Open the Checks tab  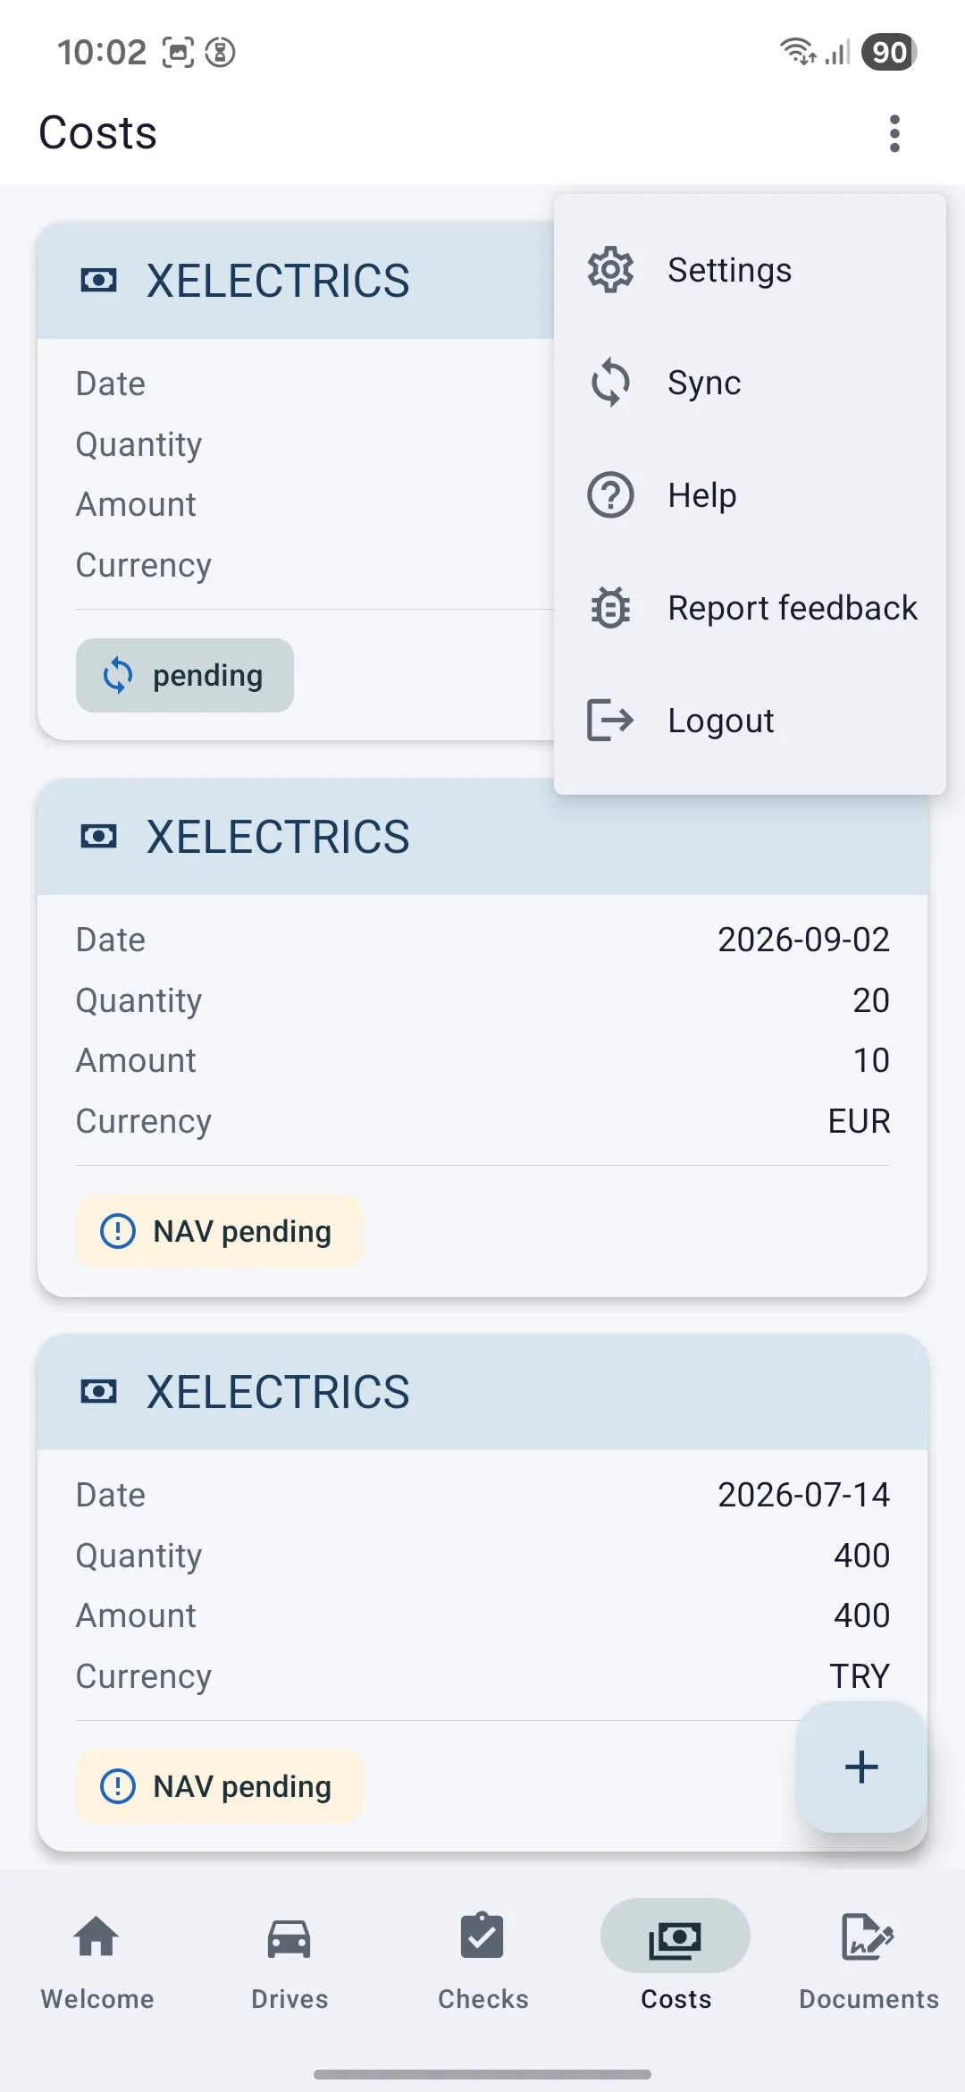(482, 1961)
